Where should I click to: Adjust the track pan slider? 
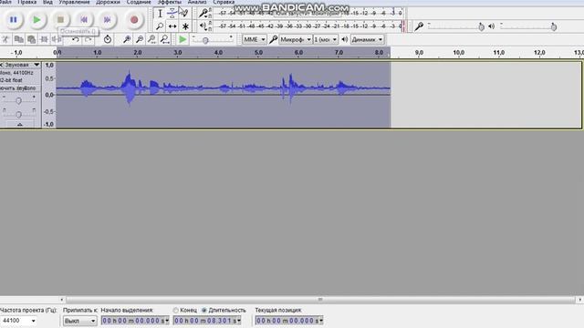point(18,114)
